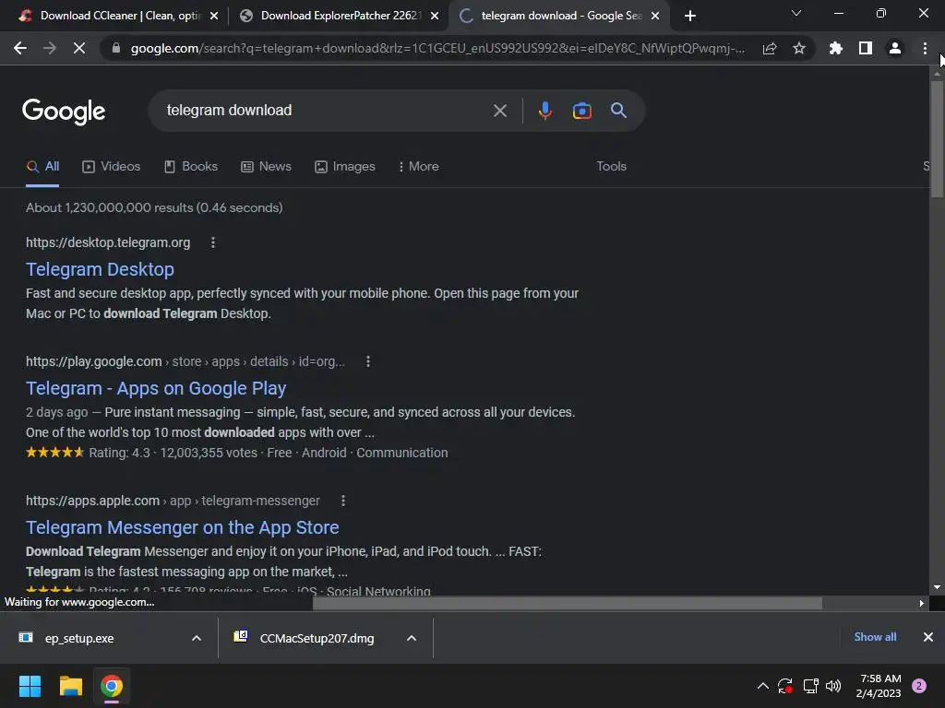Select the Videos results tab
Viewport: 945px width, 708px height.
coord(112,167)
